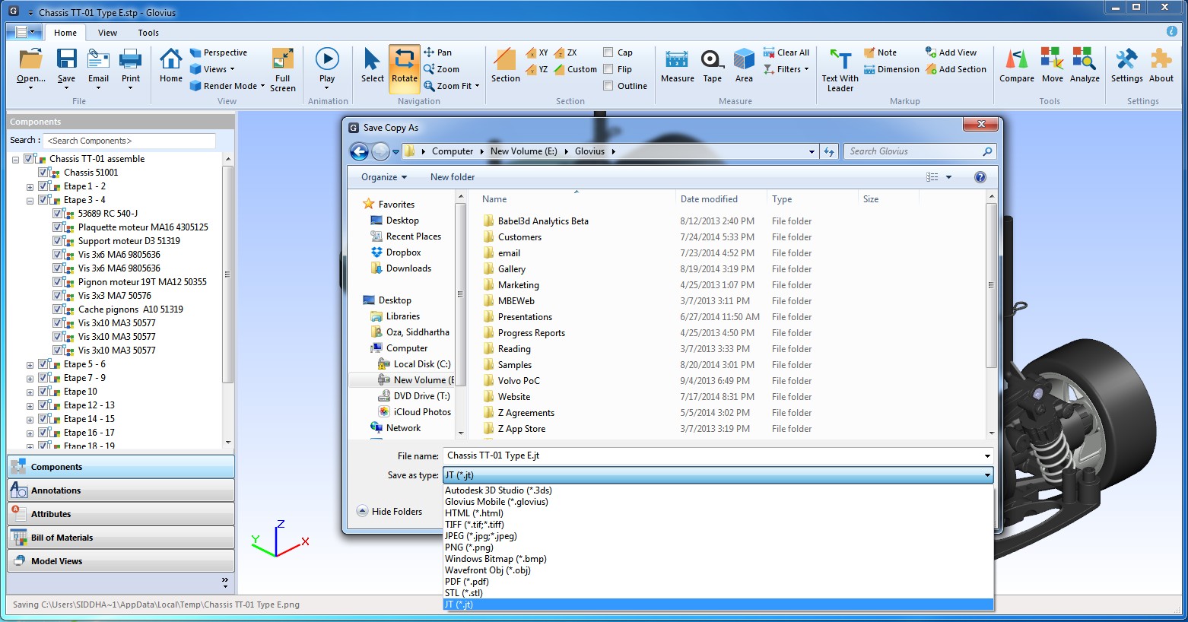Viewport: 1188px width, 622px height.
Task: Click Add View in Markup
Action: (951, 52)
